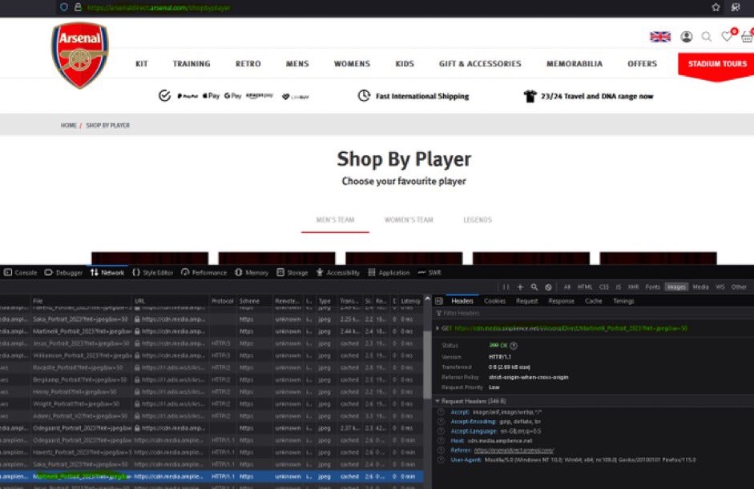Toggle the network details pane icon
Screen dimensions: 754x489
(439, 301)
